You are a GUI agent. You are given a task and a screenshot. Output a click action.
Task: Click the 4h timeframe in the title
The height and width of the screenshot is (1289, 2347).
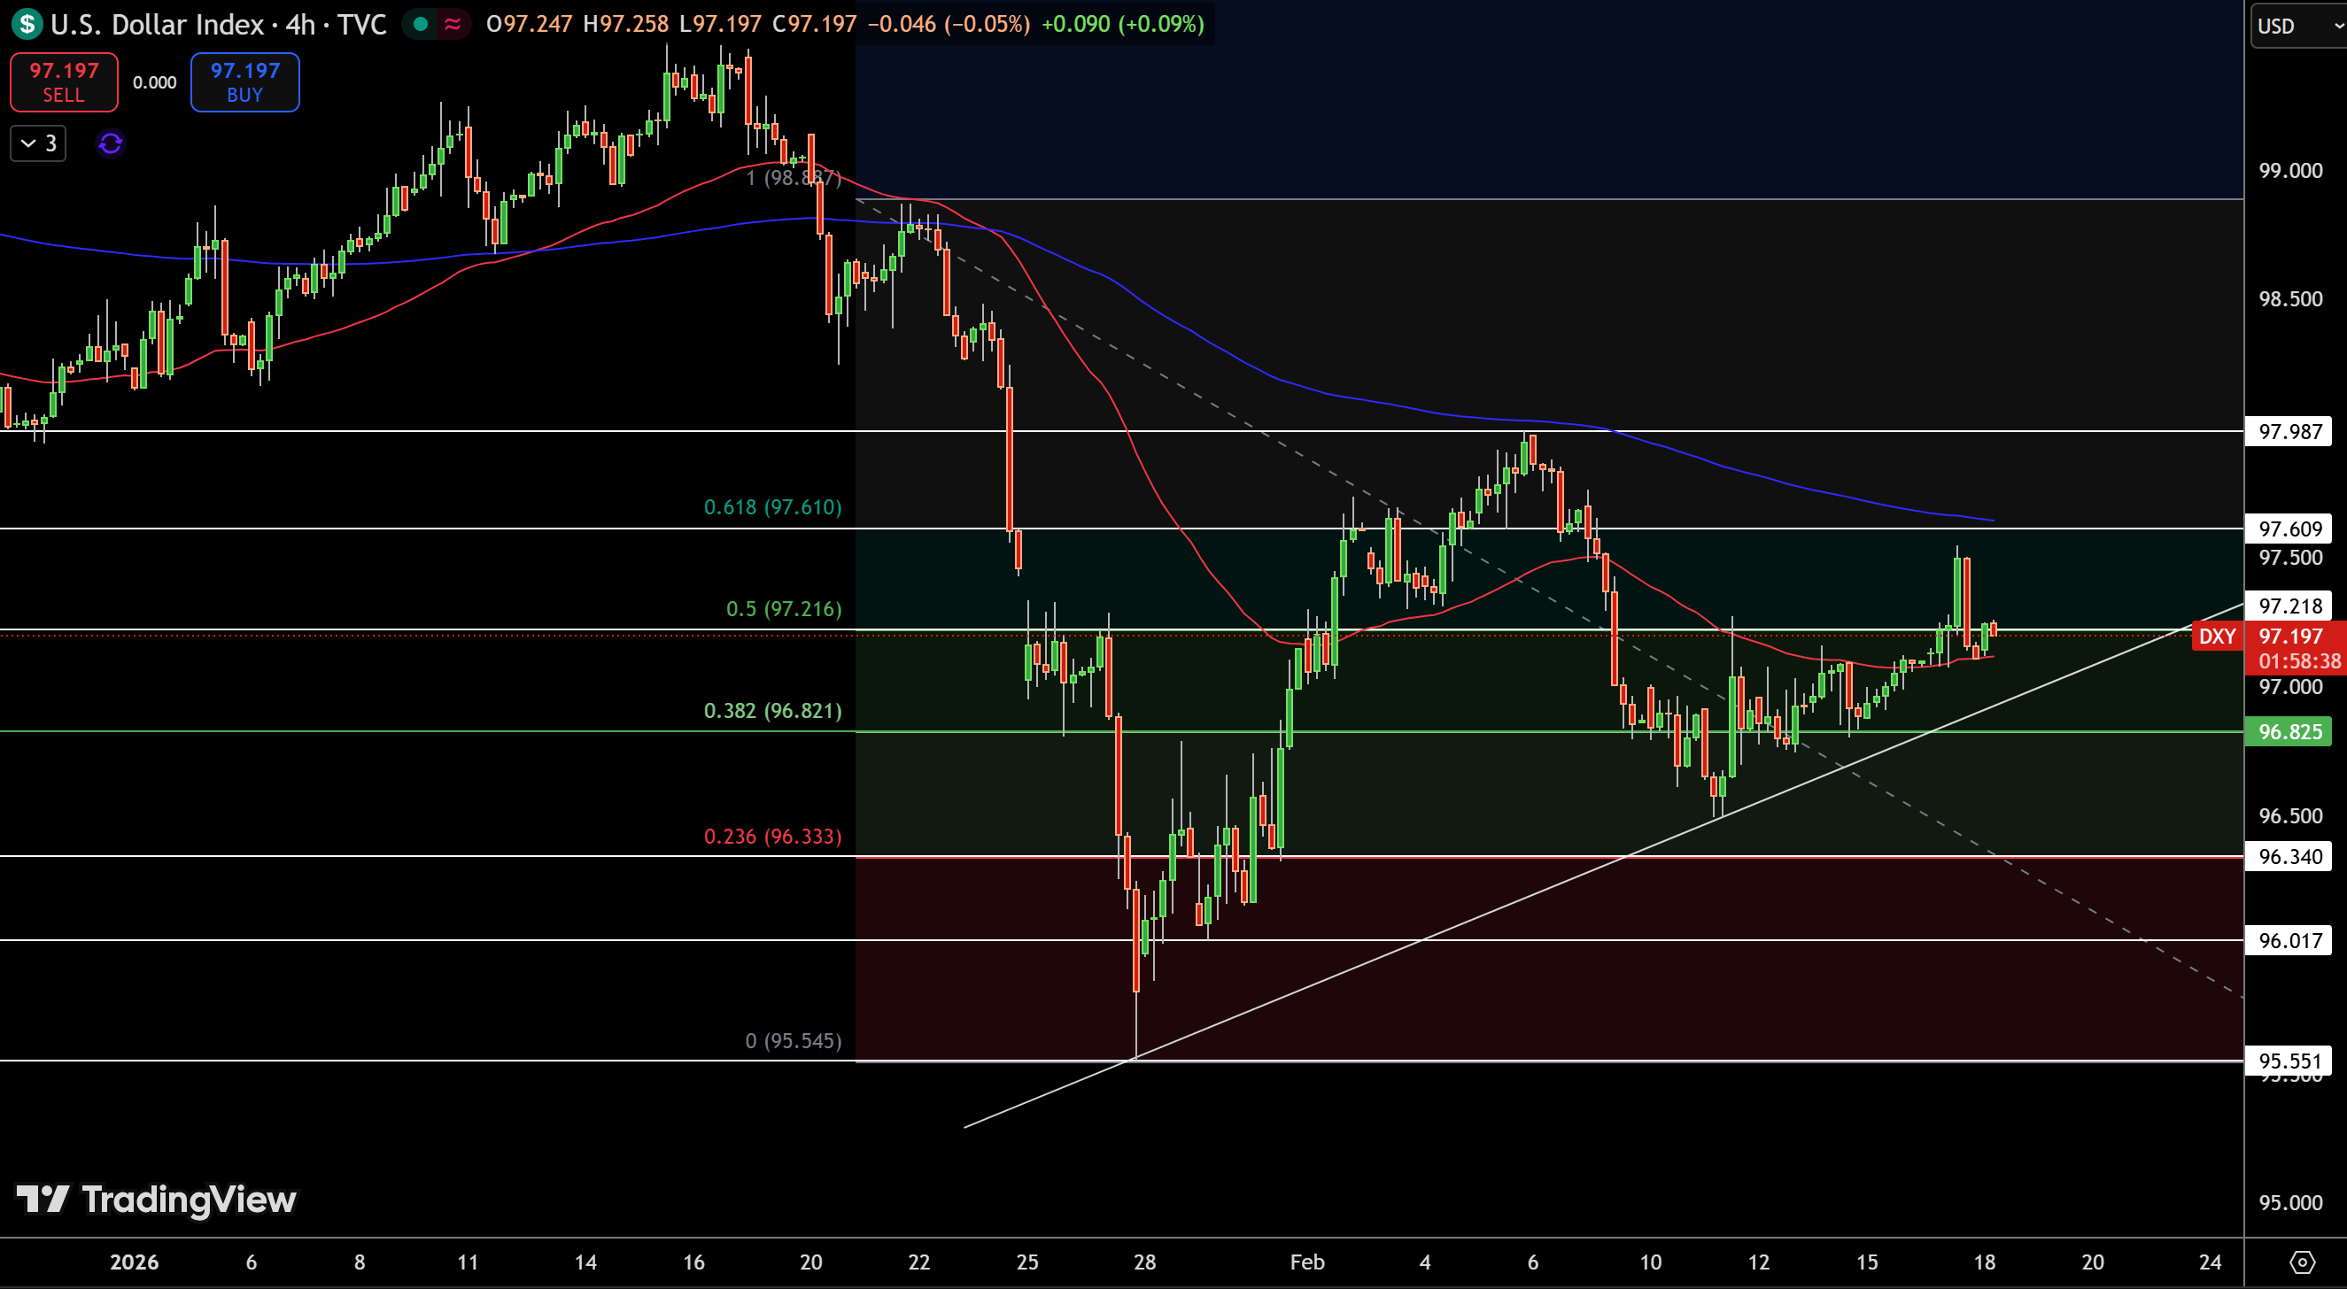tap(299, 24)
